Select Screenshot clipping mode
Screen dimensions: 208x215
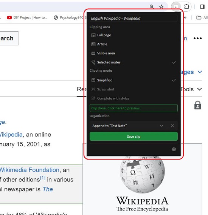pos(133,89)
